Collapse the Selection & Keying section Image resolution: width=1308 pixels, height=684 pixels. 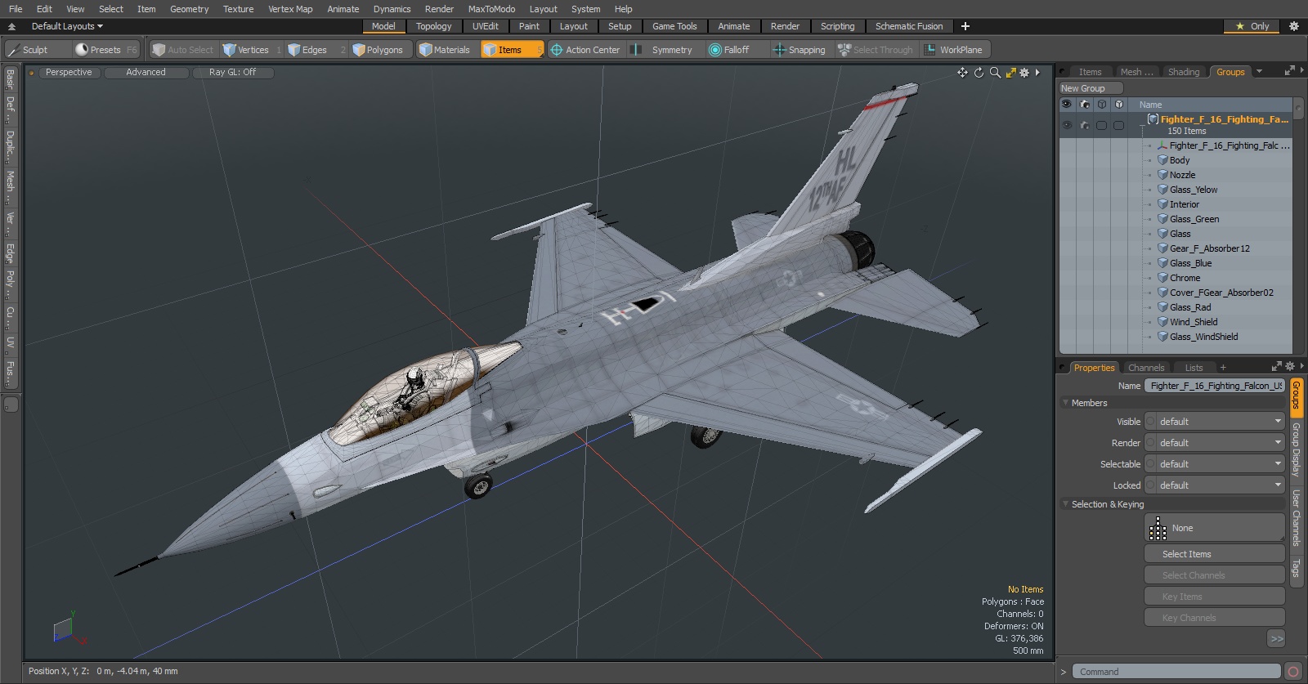click(1066, 504)
